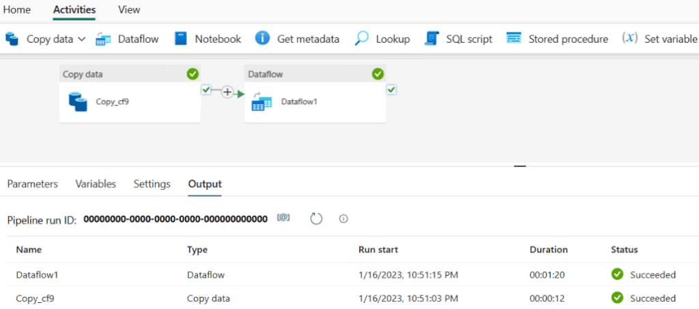The image size is (699, 309).
Task: Click the info icon beside refresh
Action: pos(343,218)
